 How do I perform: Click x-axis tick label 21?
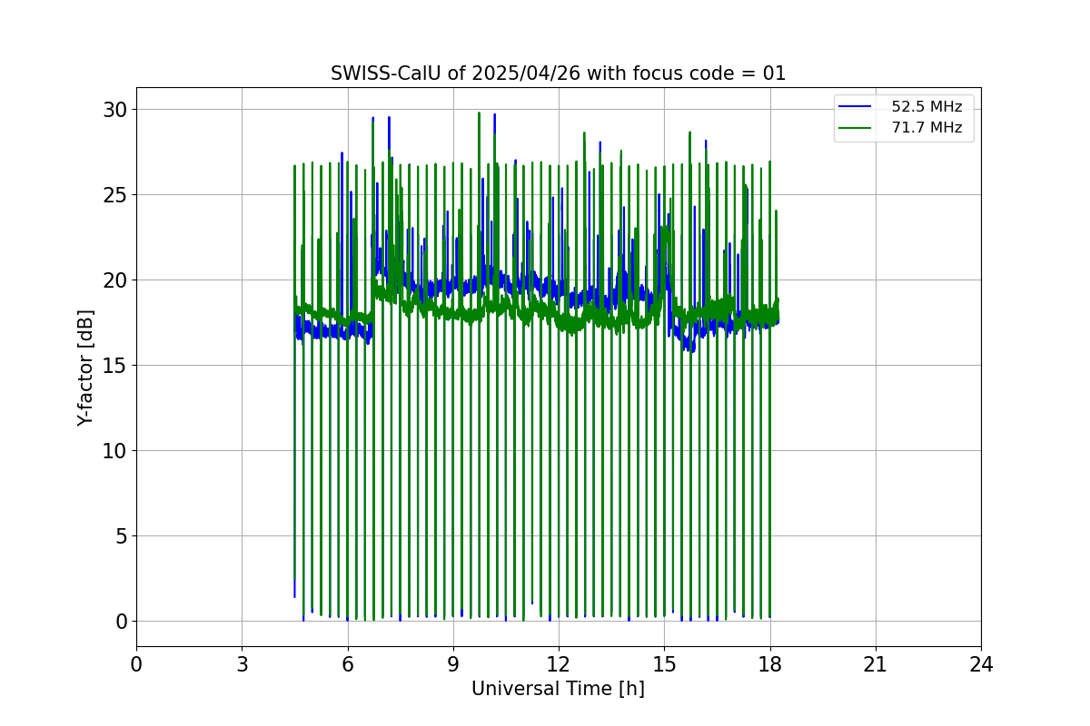pos(875,664)
